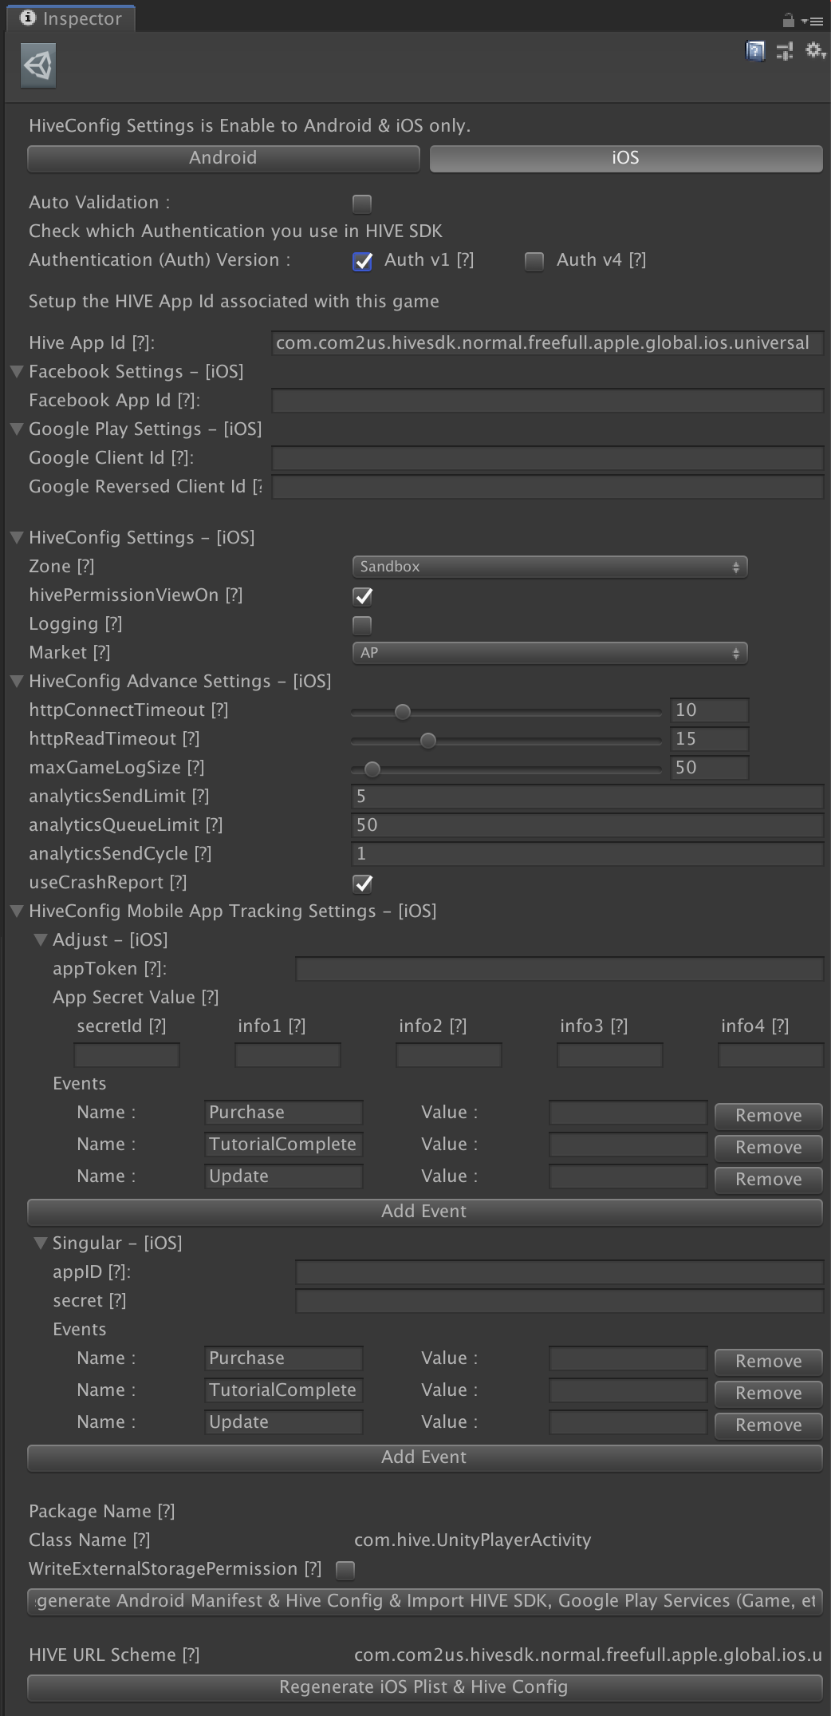Remove the Singular Update event

[769, 1425]
